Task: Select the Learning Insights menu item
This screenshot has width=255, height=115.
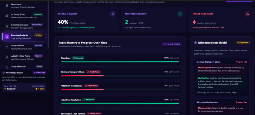Action: point(24,37)
